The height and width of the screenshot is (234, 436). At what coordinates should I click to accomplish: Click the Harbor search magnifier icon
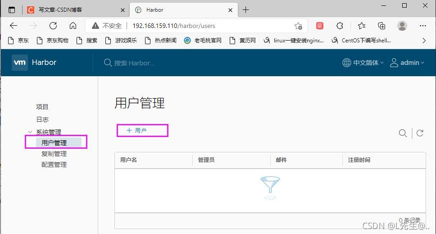coord(108,63)
